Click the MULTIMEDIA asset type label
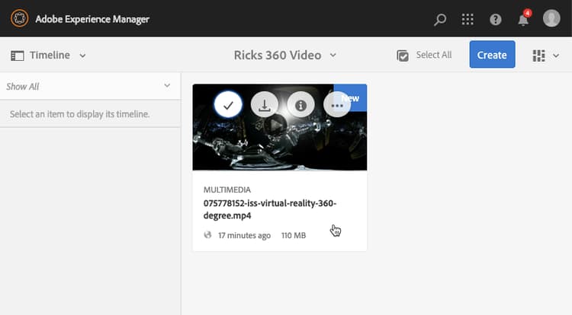This screenshot has height=315, width=572. [227, 189]
